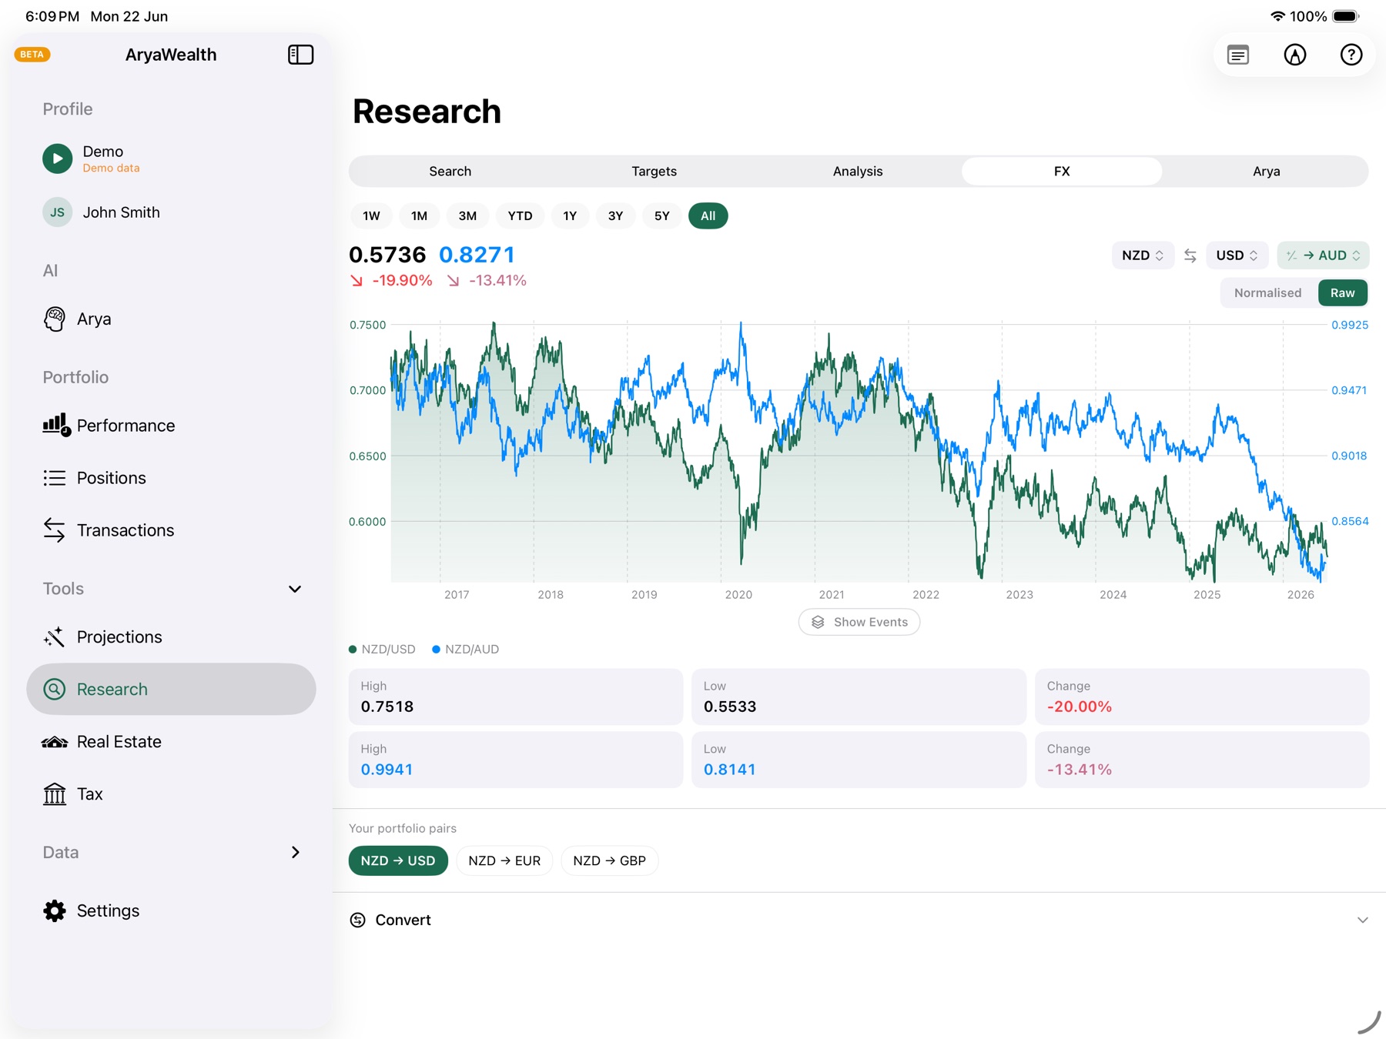1386x1039 pixels.
Task: Click the layers icon in Show Events
Action: click(818, 622)
